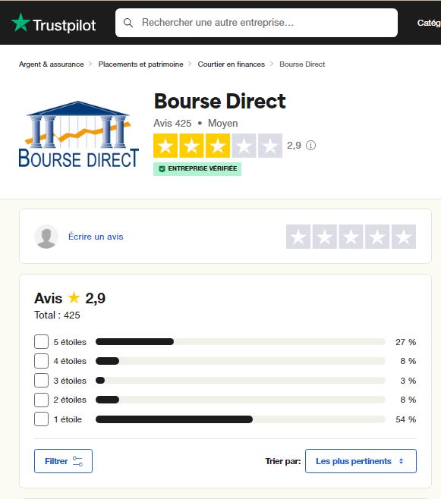Open the Écrire un avis link
The width and height of the screenshot is (441, 499).
(x=96, y=237)
